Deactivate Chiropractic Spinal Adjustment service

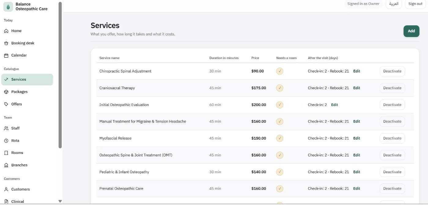click(x=392, y=71)
